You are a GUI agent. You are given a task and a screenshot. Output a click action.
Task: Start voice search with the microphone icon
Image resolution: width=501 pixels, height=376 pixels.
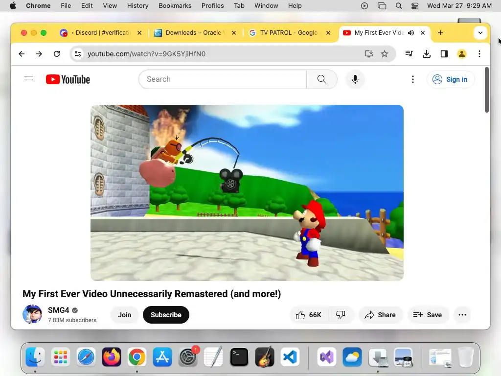(355, 79)
